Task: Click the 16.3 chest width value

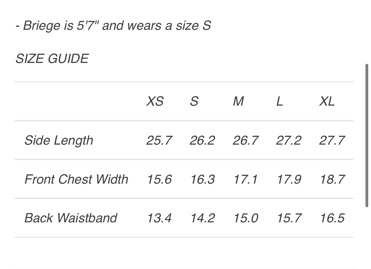Action: tap(202, 179)
